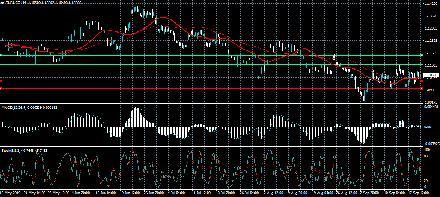Select right handle of upper green line
440x197 pixels.
coord(422,55)
